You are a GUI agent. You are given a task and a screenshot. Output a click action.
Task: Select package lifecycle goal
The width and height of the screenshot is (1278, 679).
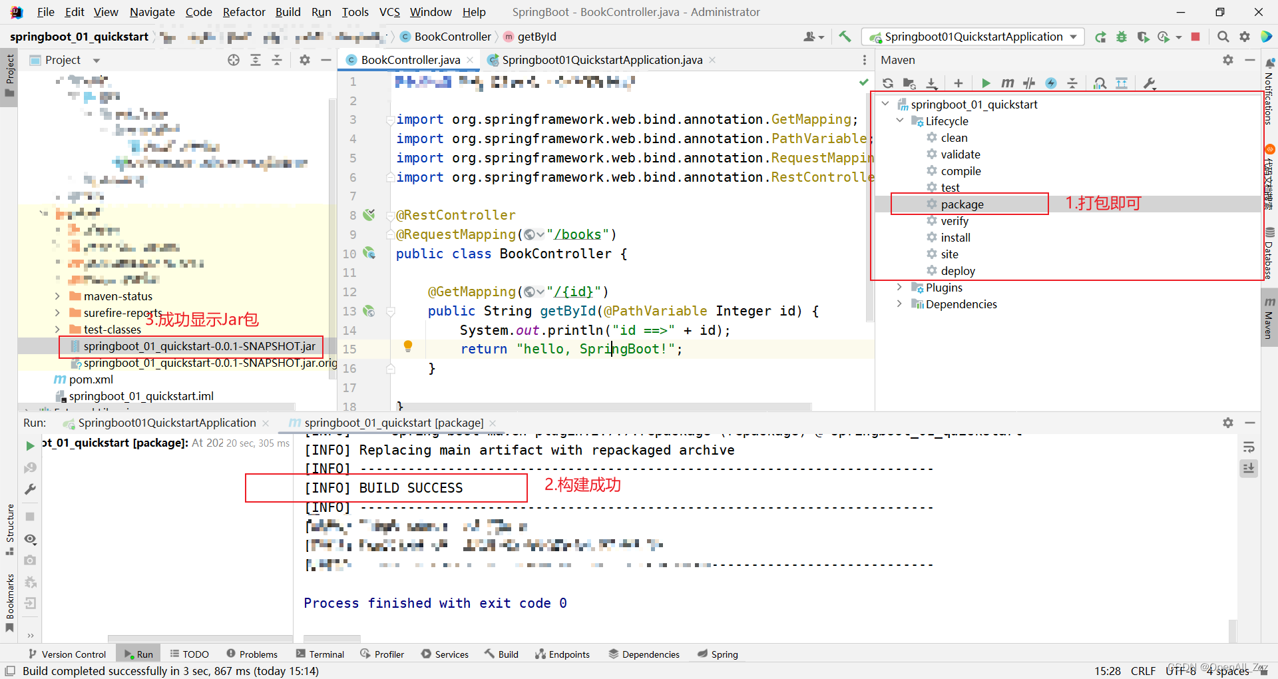coord(962,204)
